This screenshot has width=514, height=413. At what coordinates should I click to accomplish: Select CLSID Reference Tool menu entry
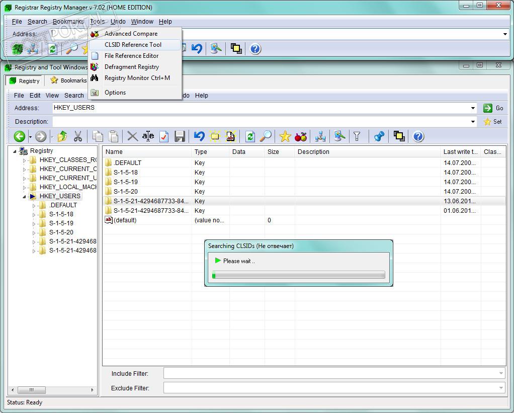coord(135,45)
